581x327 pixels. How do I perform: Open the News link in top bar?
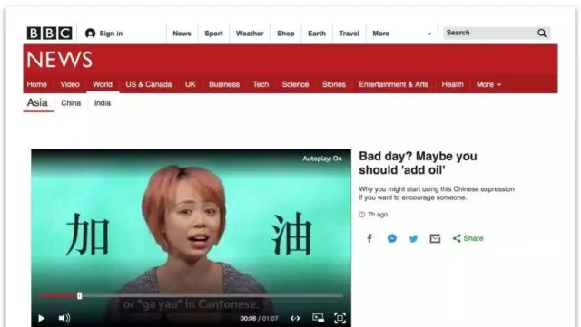[182, 34]
